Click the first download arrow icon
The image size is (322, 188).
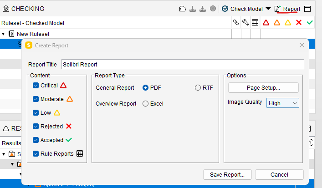[192, 9]
